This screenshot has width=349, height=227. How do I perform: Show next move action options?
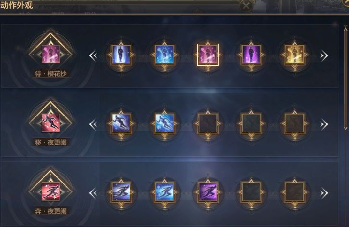tap(324, 124)
